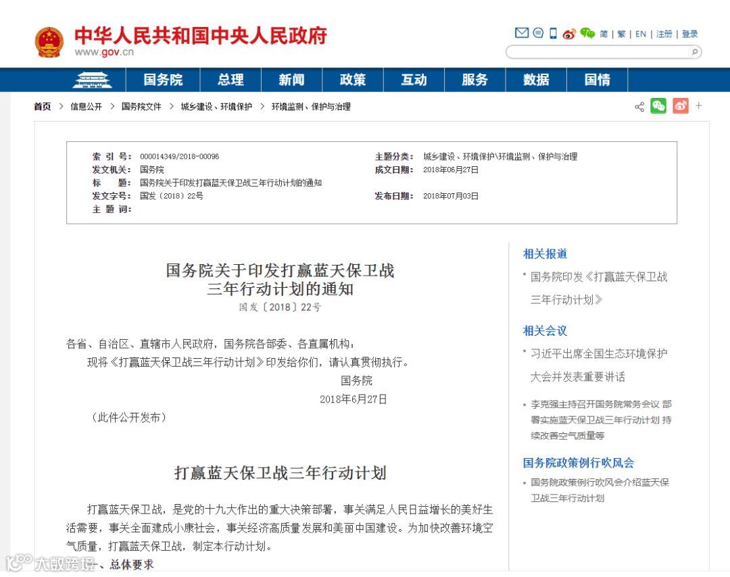730x577 pixels.
Task: Open the 政策 menu tab
Action: pos(352,80)
